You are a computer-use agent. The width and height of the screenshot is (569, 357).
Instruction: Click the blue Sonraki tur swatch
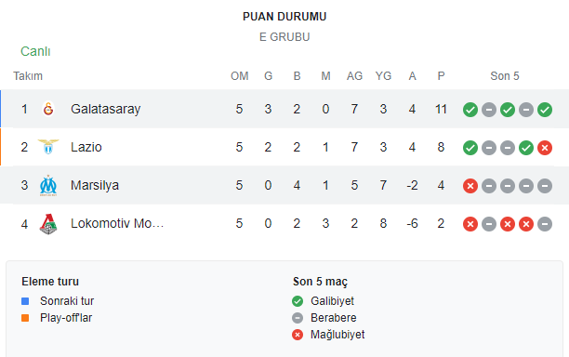click(25, 301)
